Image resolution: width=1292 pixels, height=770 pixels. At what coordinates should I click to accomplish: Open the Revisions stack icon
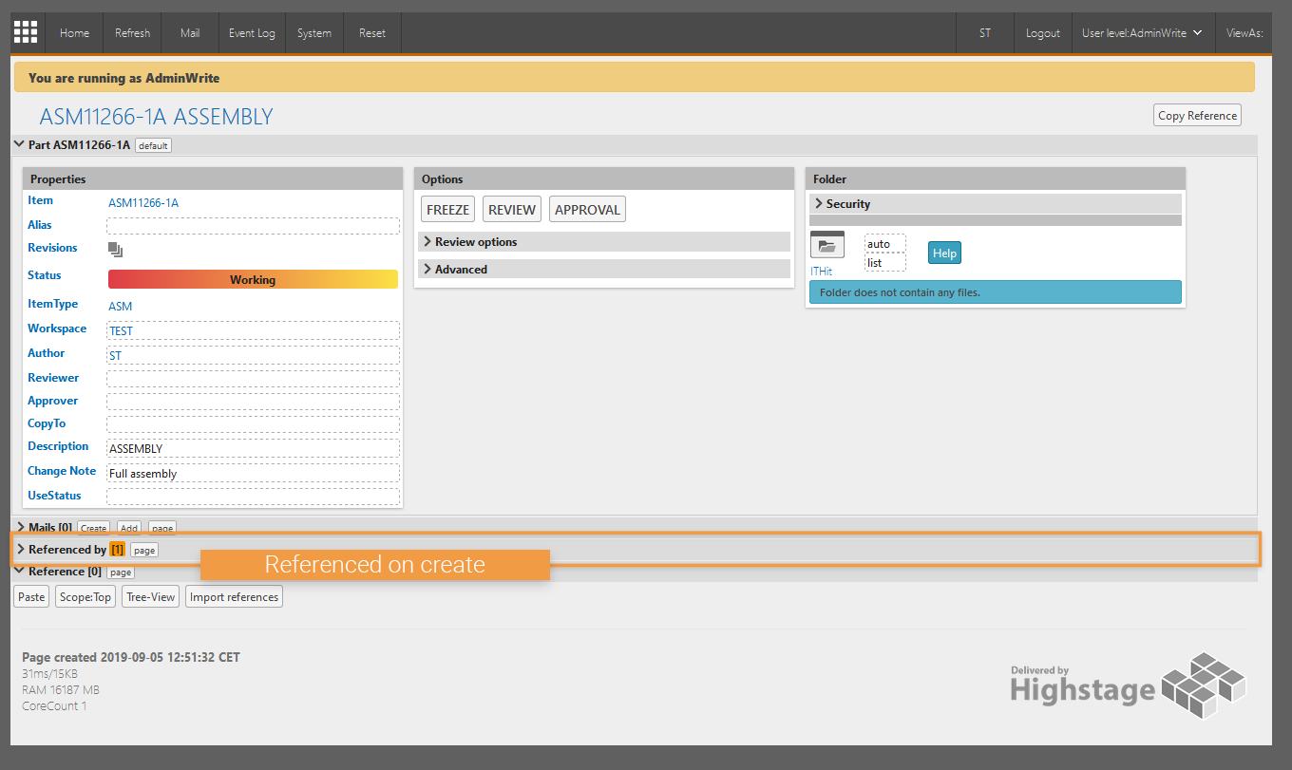(116, 250)
